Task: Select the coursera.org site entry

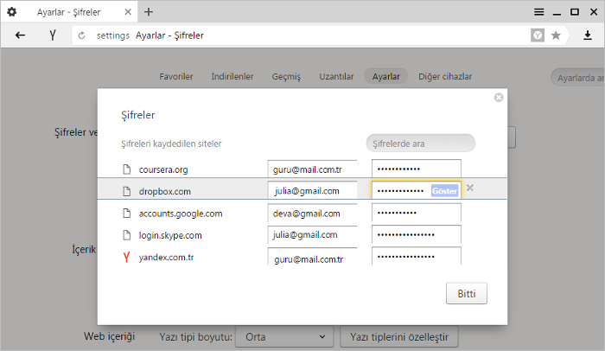Action: [x=163, y=169]
